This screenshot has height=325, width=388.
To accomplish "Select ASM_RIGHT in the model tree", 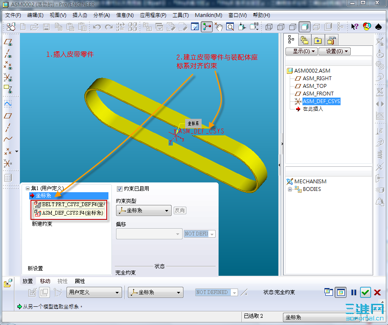I will pos(317,78).
